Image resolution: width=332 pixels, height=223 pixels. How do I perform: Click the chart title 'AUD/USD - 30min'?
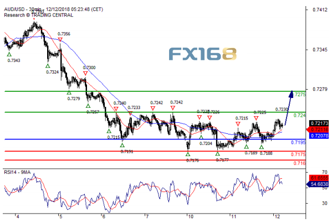point(23,9)
